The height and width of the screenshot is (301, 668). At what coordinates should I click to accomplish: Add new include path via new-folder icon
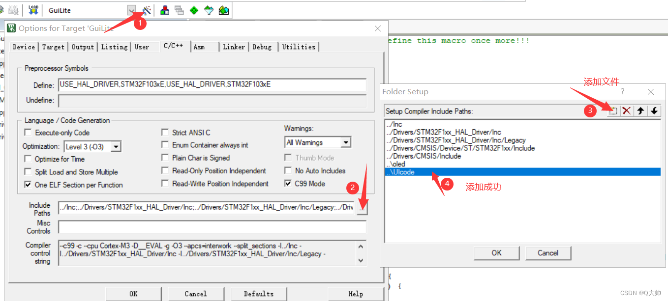[x=612, y=111]
